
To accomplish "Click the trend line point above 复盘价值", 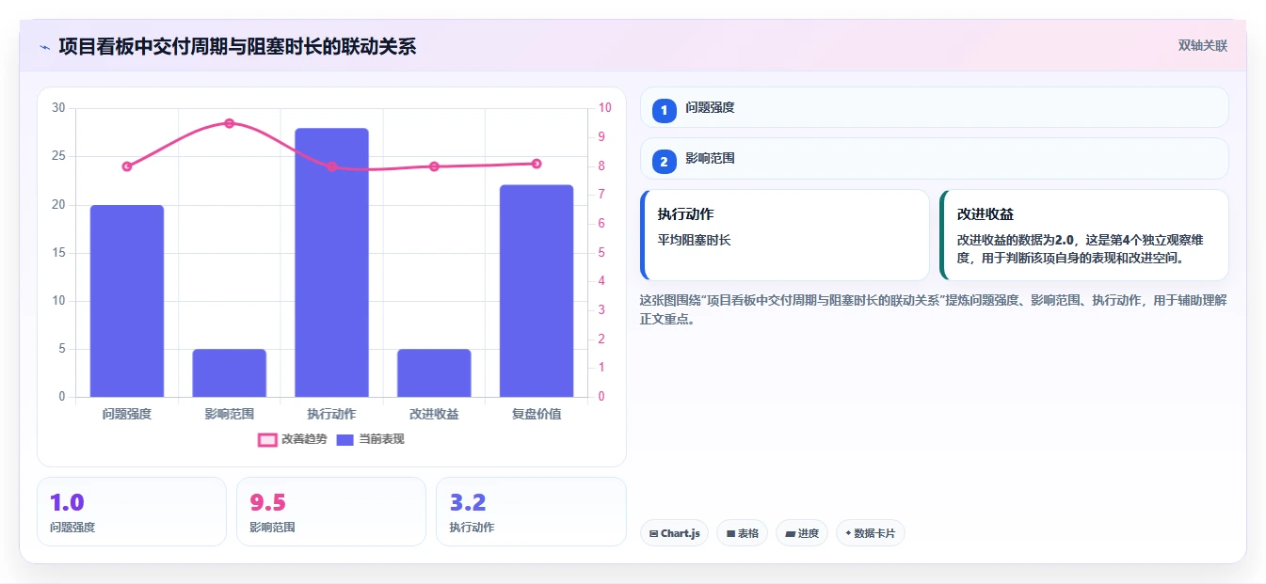I will [537, 164].
